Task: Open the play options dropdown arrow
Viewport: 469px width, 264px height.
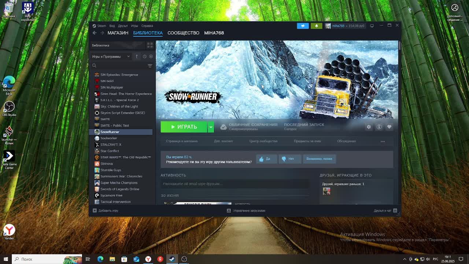Action: pyautogui.click(x=211, y=127)
